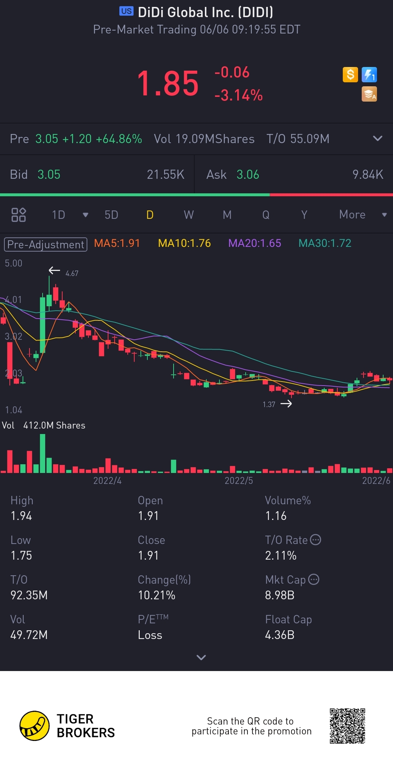Switch to the Q quarterly tab
Screen dimensions: 393x781
tap(266, 215)
